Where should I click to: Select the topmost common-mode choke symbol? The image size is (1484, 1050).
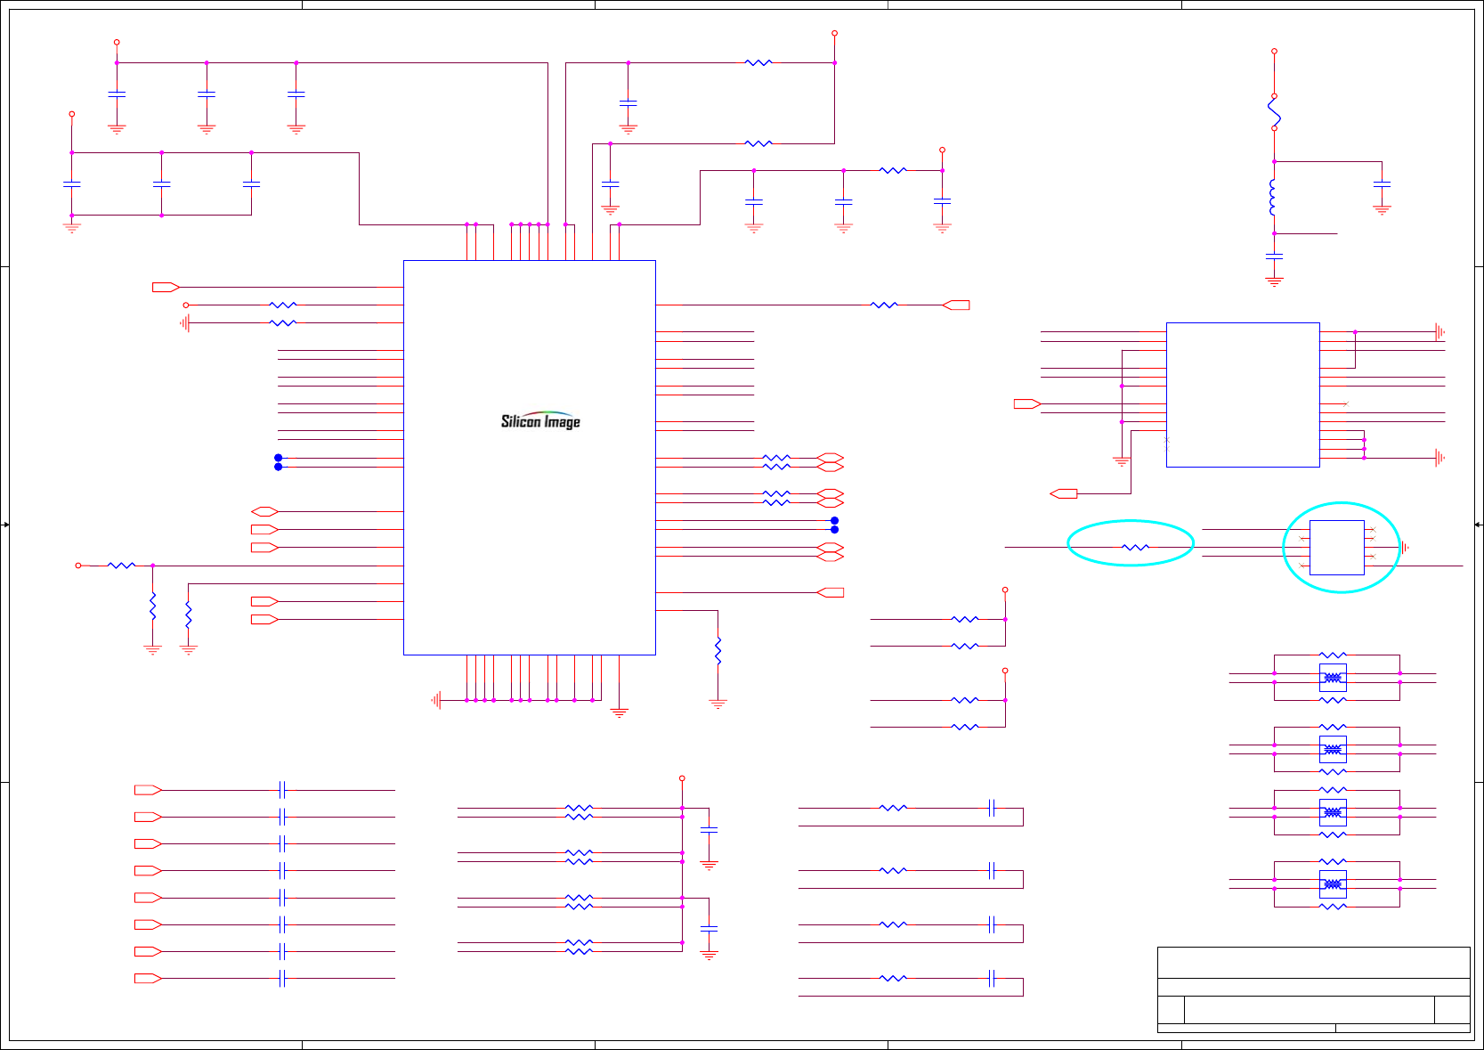(x=1333, y=678)
